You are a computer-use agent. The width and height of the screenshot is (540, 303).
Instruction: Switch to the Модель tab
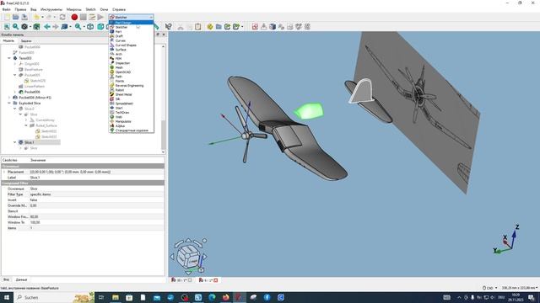coord(8,41)
